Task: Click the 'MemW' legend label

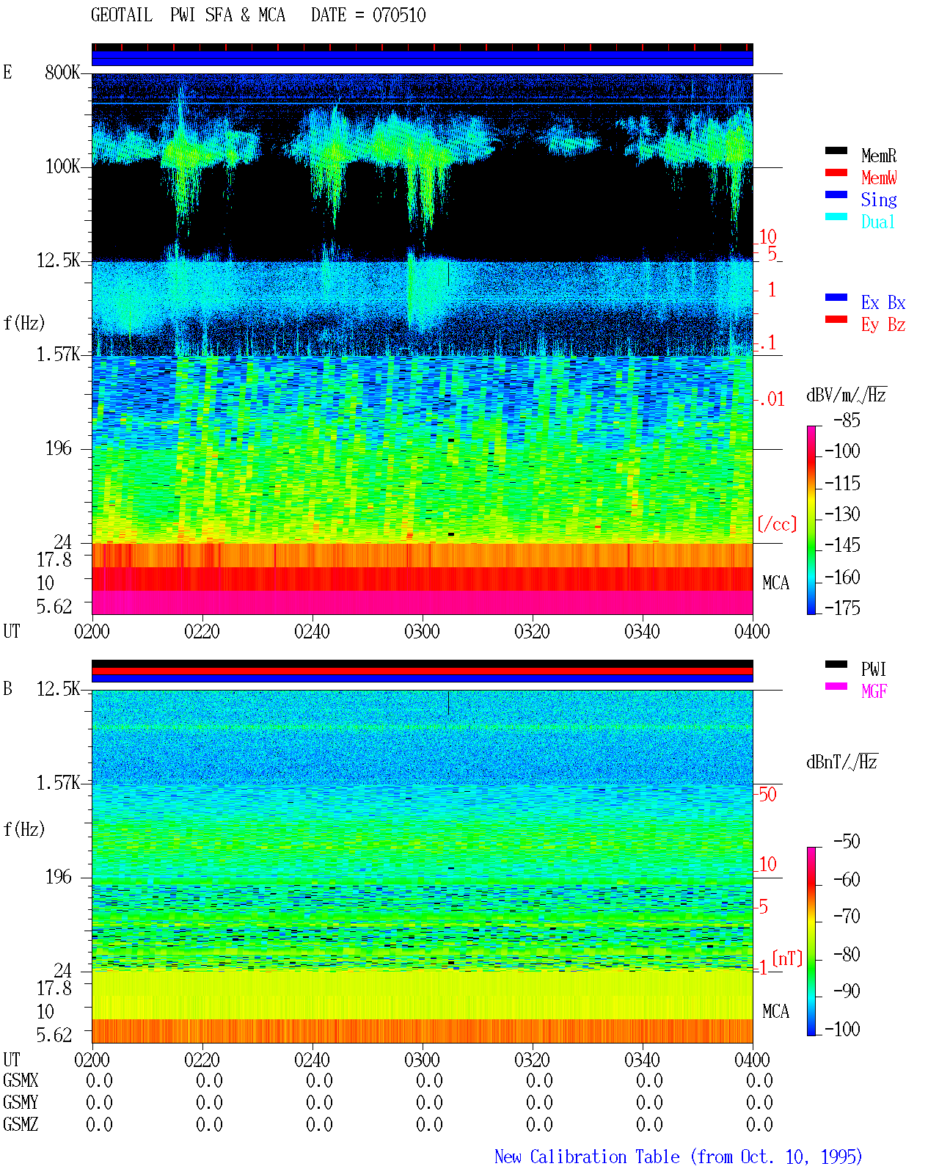Action: click(879, 178)
